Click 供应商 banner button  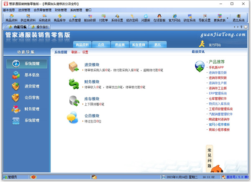click(x=120, y=44)
